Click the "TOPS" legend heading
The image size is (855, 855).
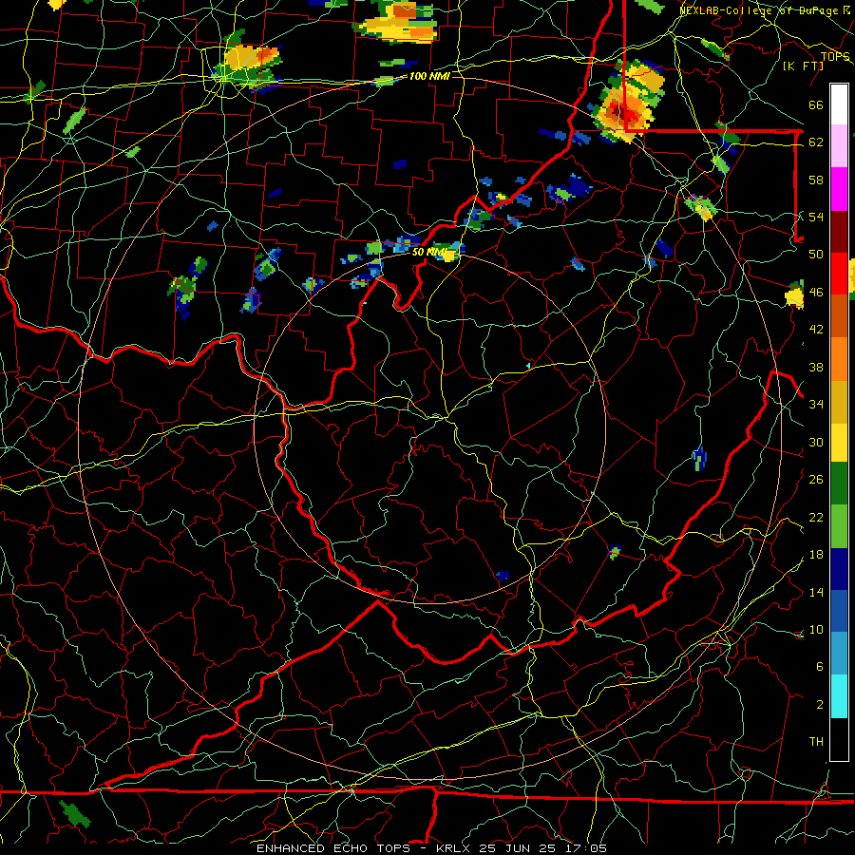835,56
